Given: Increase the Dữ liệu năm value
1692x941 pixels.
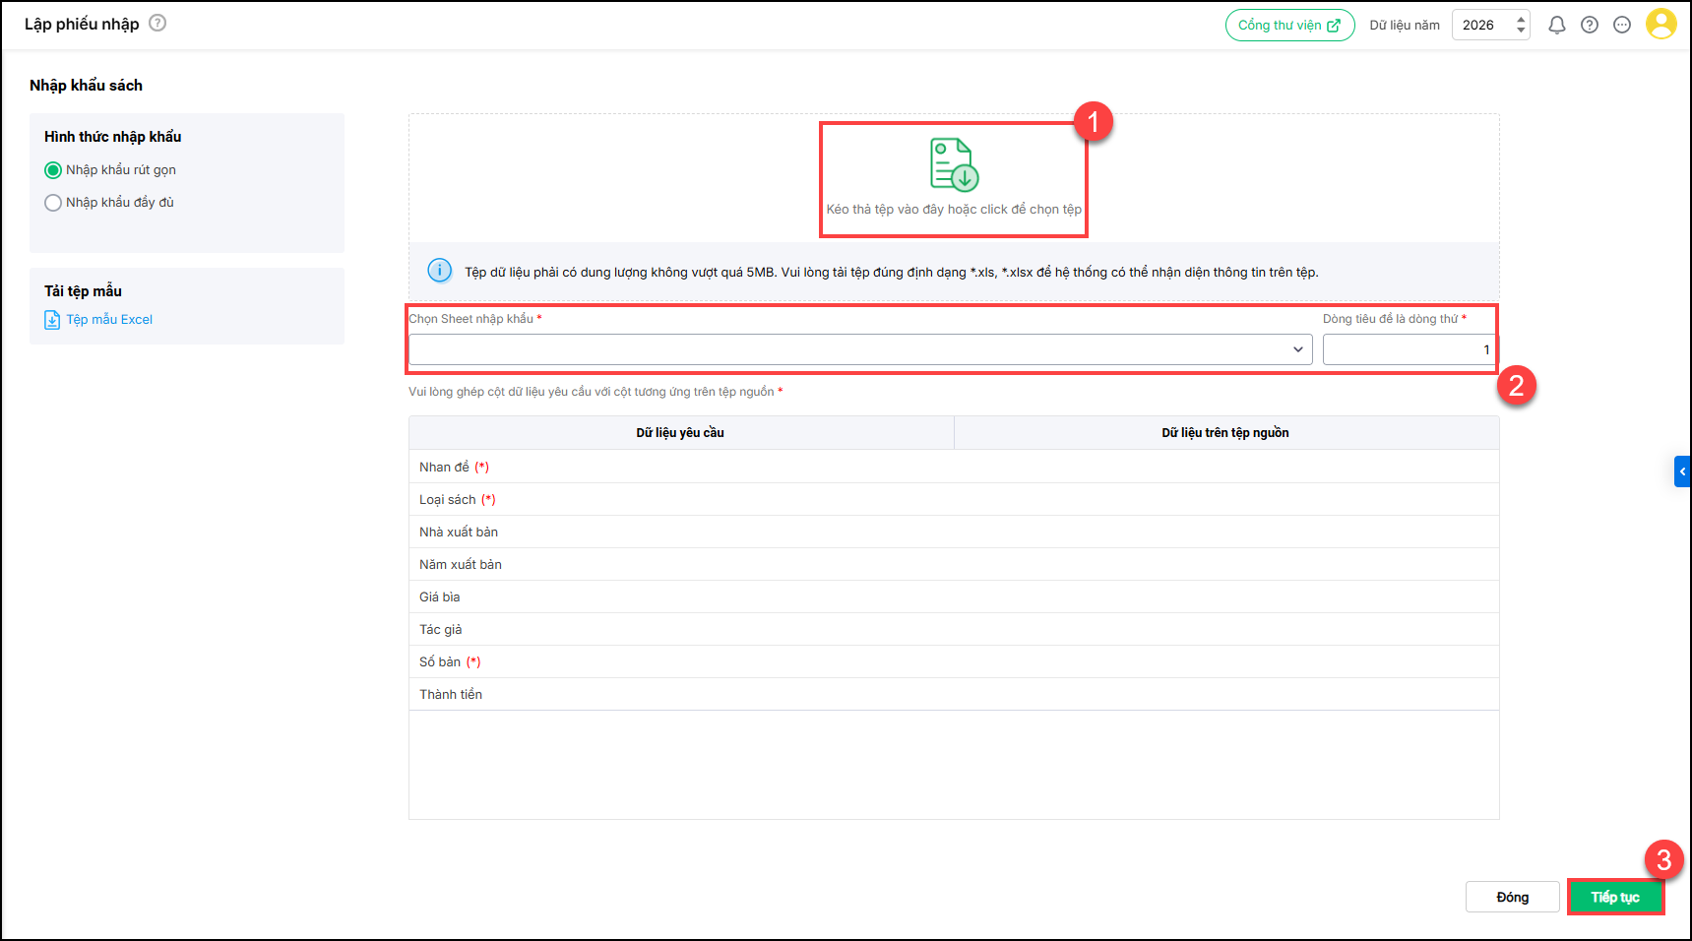Looking at the screenshot, I should pyautogui.click(x=1521, y=19).
